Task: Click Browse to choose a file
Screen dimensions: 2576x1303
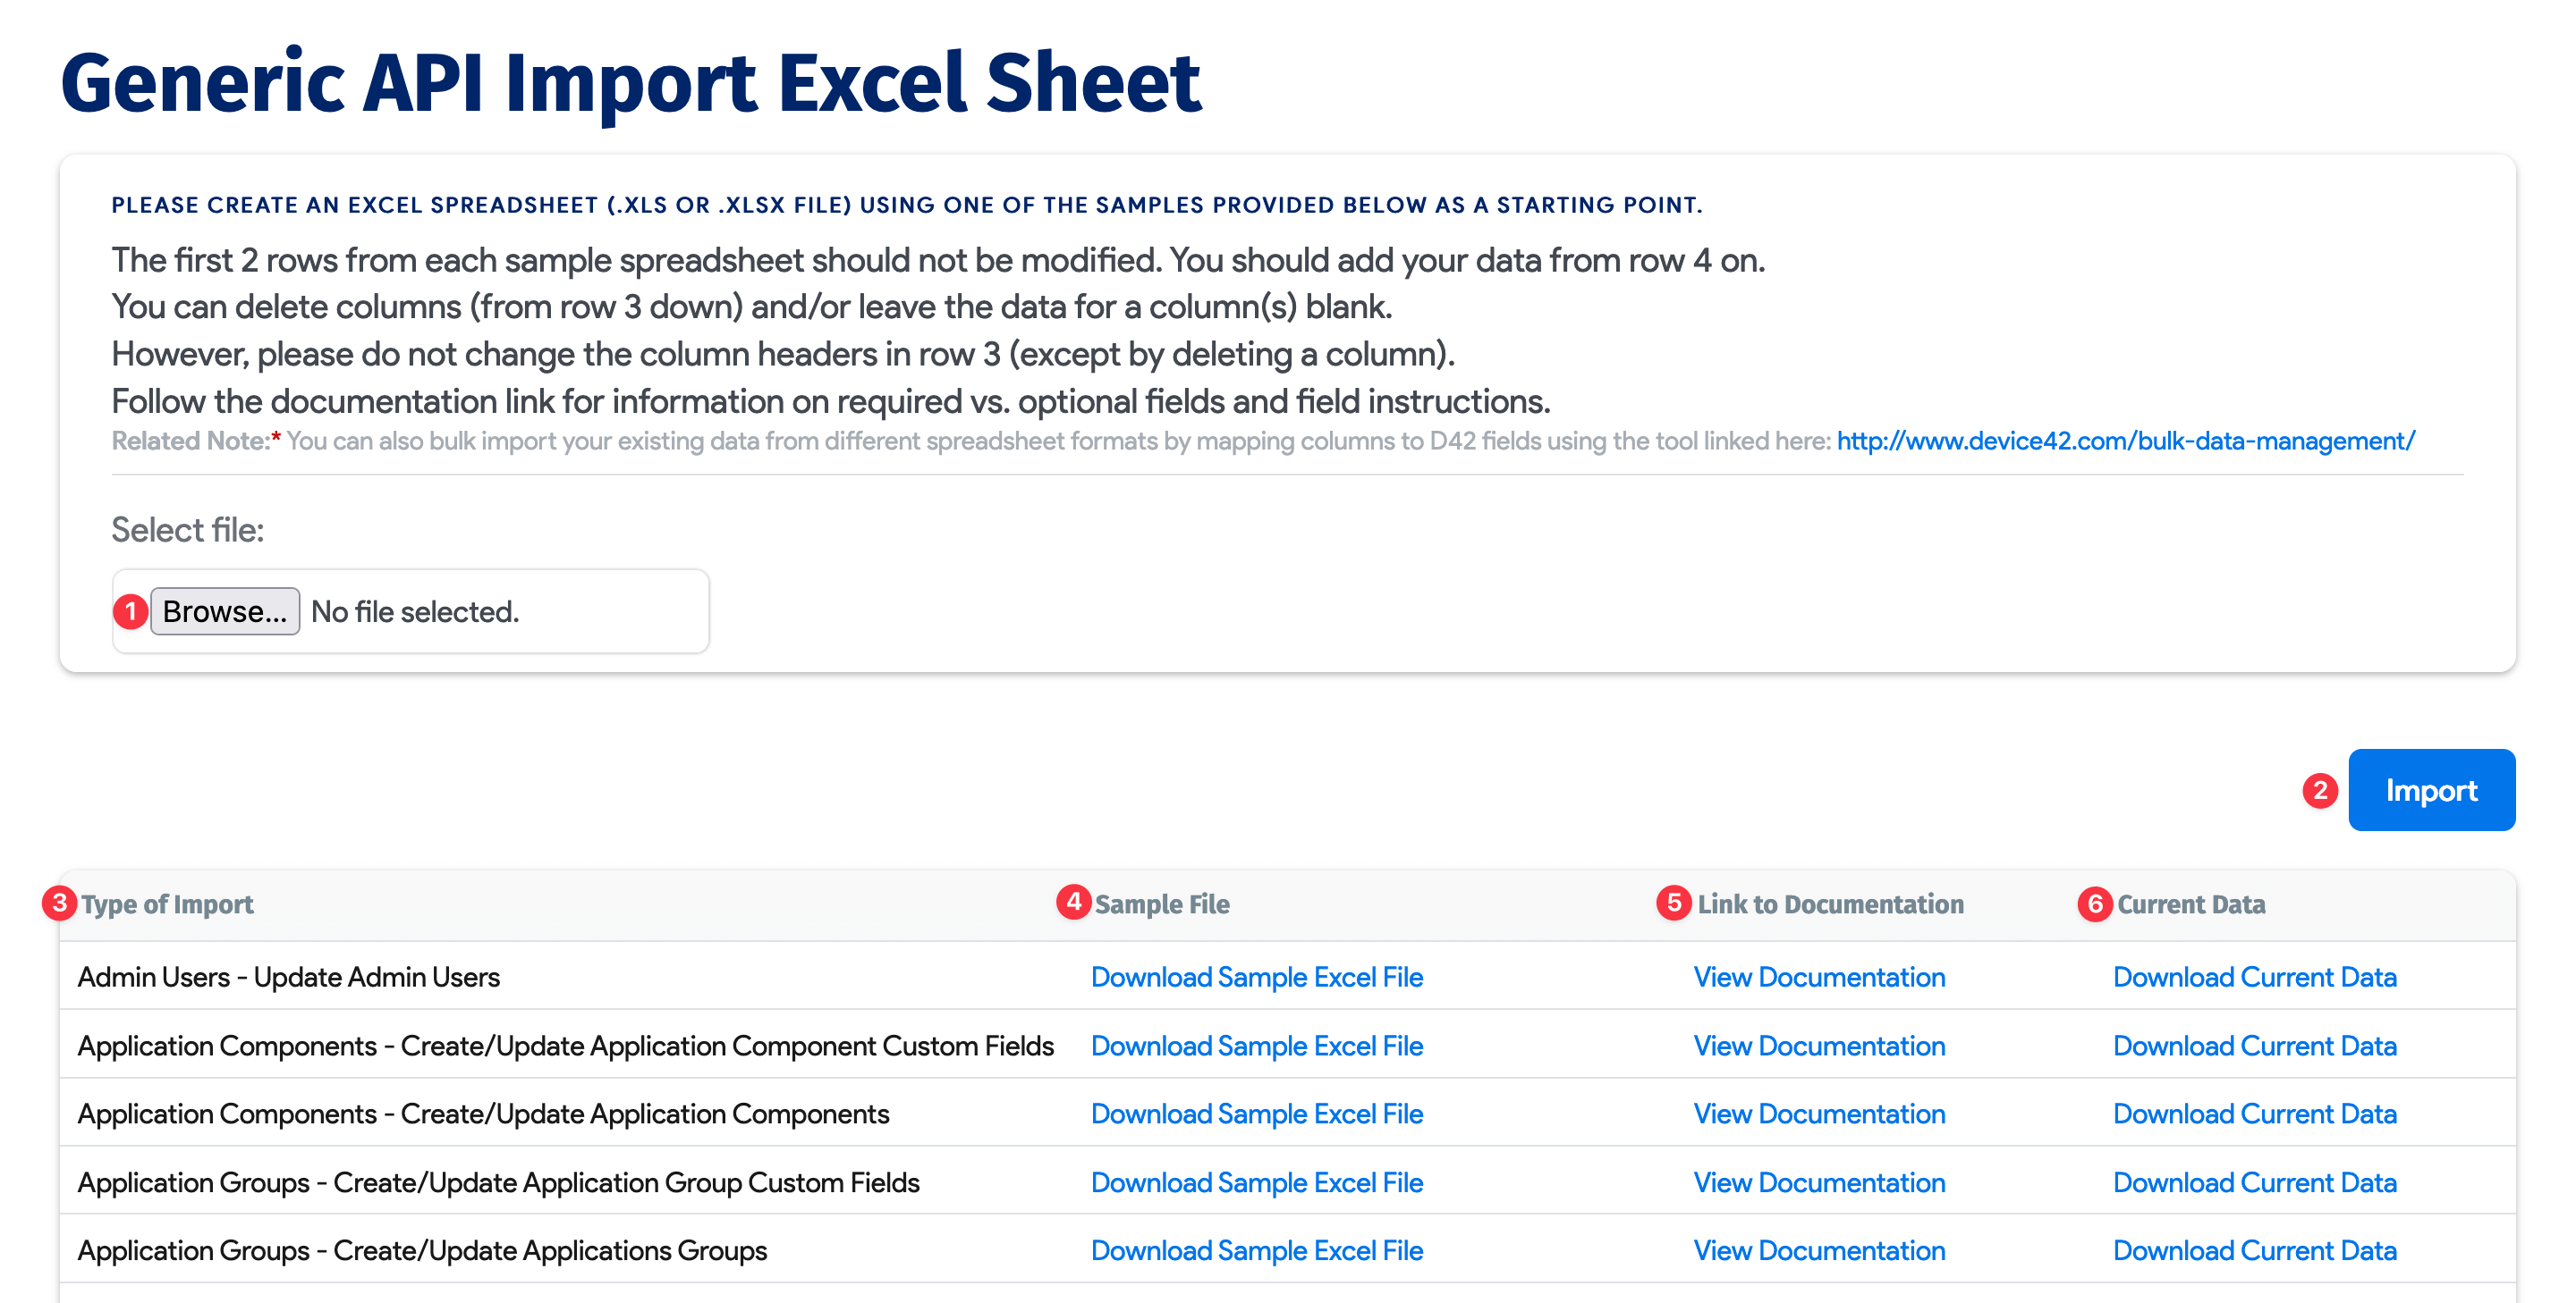Action: pyautogui.click(x=225, y=610)
